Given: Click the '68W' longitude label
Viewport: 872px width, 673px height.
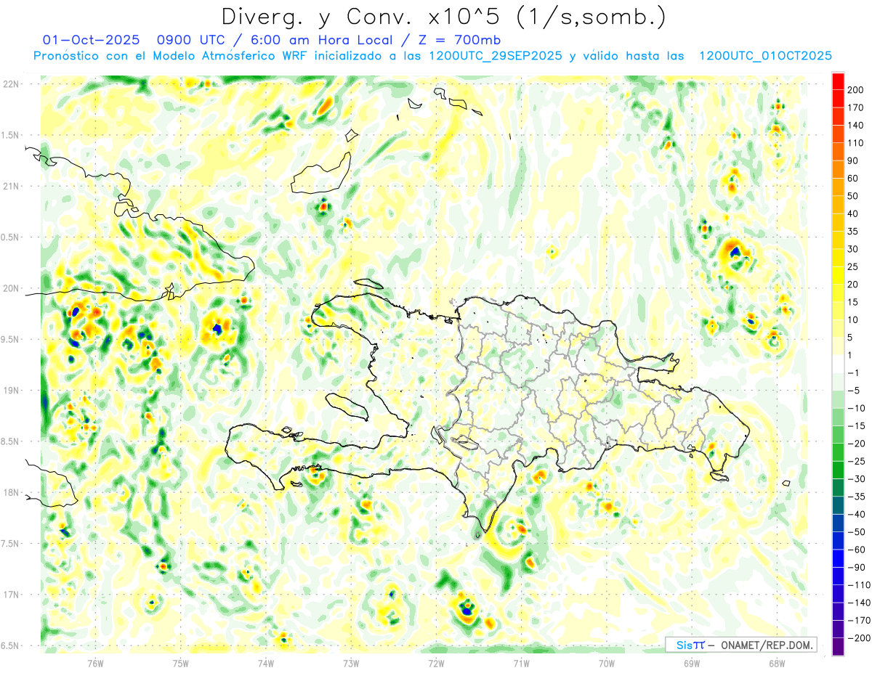Looking at the screenshot, I should pyautogui.click(x=777, y=663).
